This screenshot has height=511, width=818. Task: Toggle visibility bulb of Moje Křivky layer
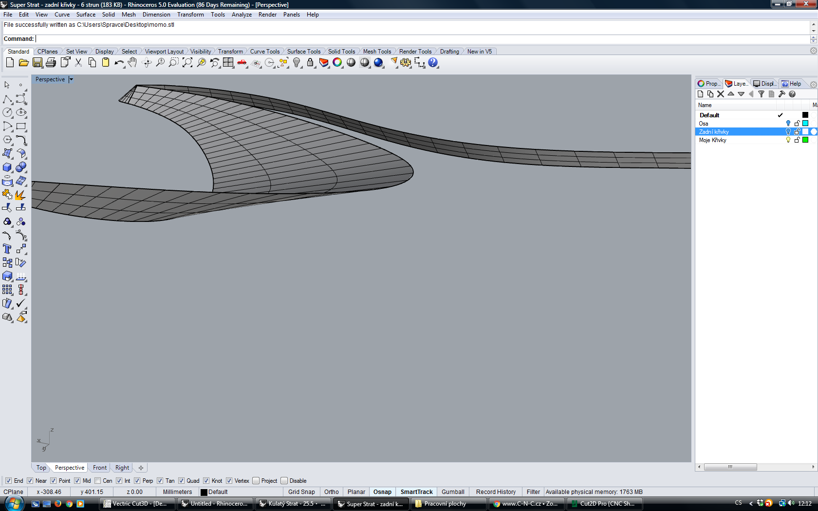click(788, 140)
